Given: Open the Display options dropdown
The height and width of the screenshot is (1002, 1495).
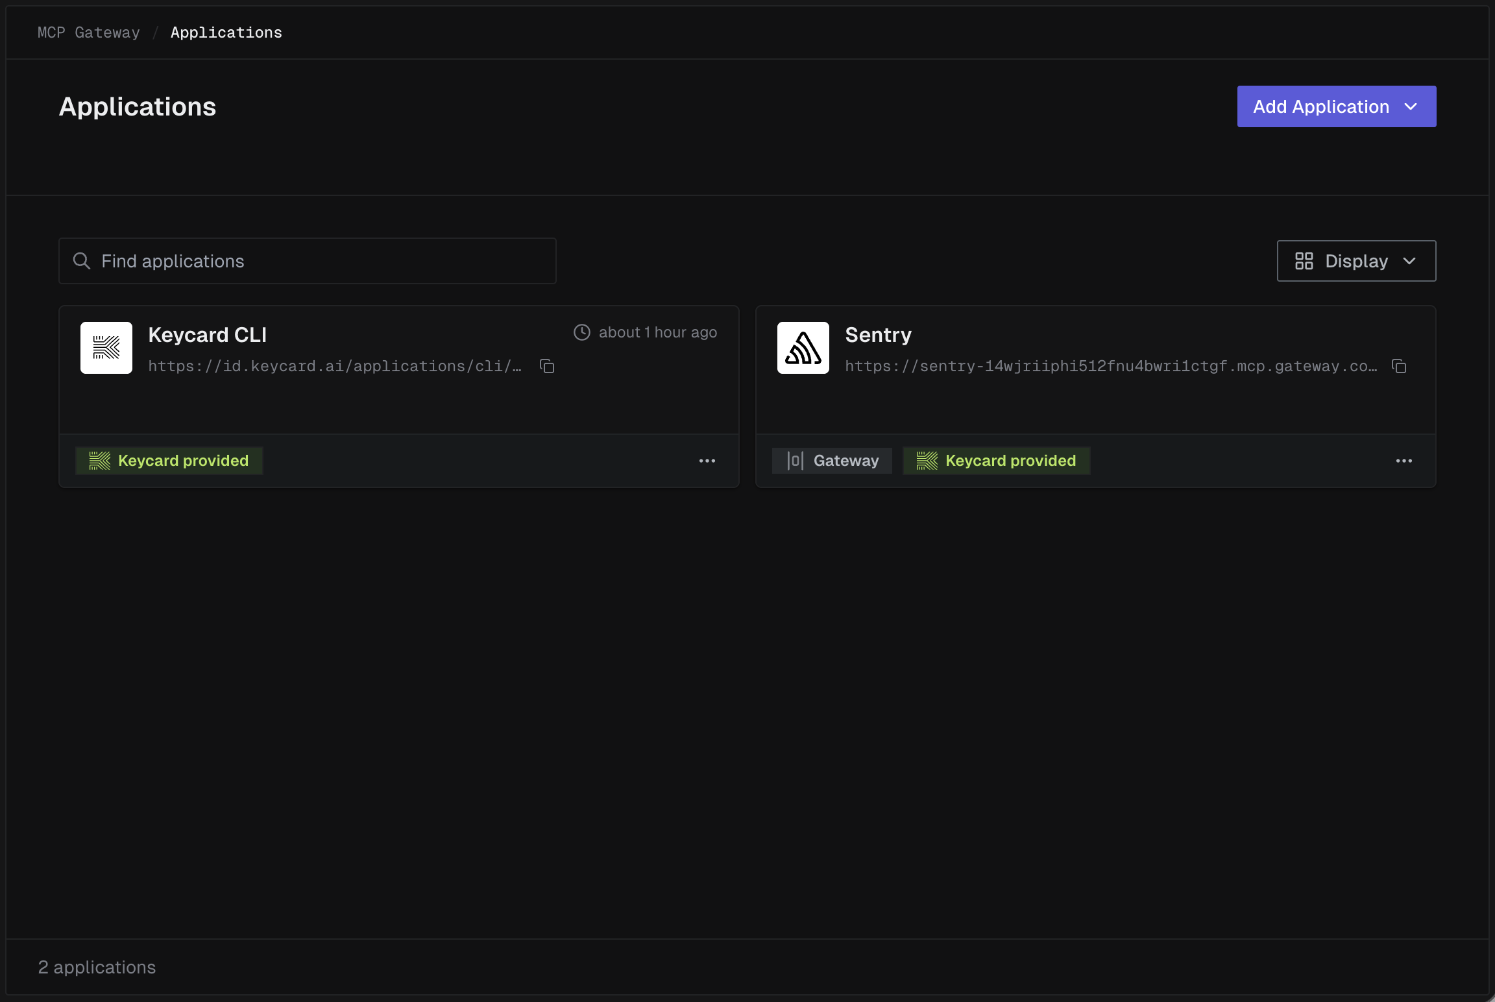Looking at the screenshot, I should point(1355,260).
